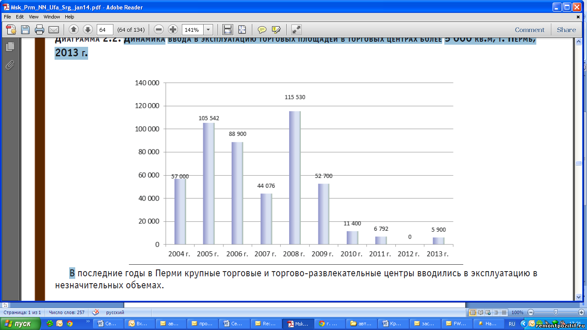Switch Word to Draft view
This screenshot has height=330, width=587.
pyautogui.click(x=504, y=312)
